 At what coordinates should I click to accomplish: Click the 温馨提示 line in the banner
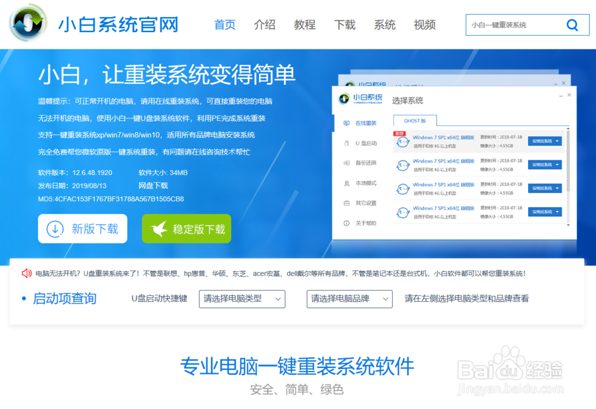(155, 101)
